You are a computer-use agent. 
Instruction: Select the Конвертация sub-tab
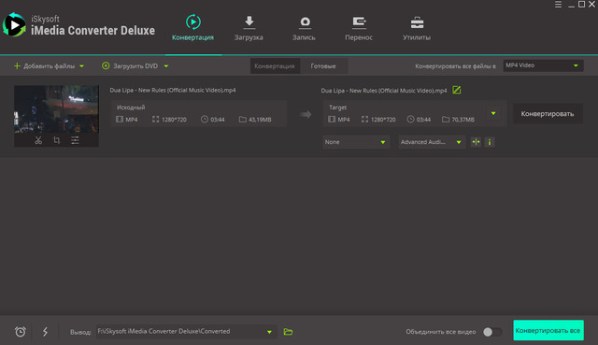(x=275, y=66)
